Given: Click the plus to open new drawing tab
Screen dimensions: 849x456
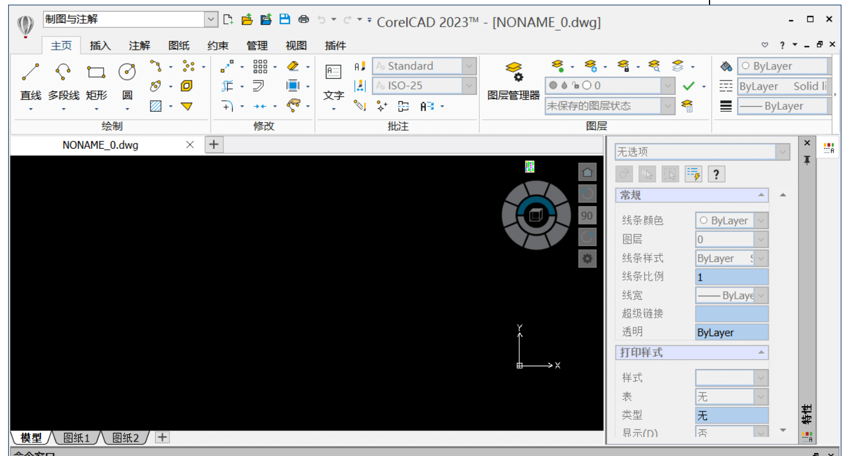Looking at the screenshot, I should coord(214,144).
